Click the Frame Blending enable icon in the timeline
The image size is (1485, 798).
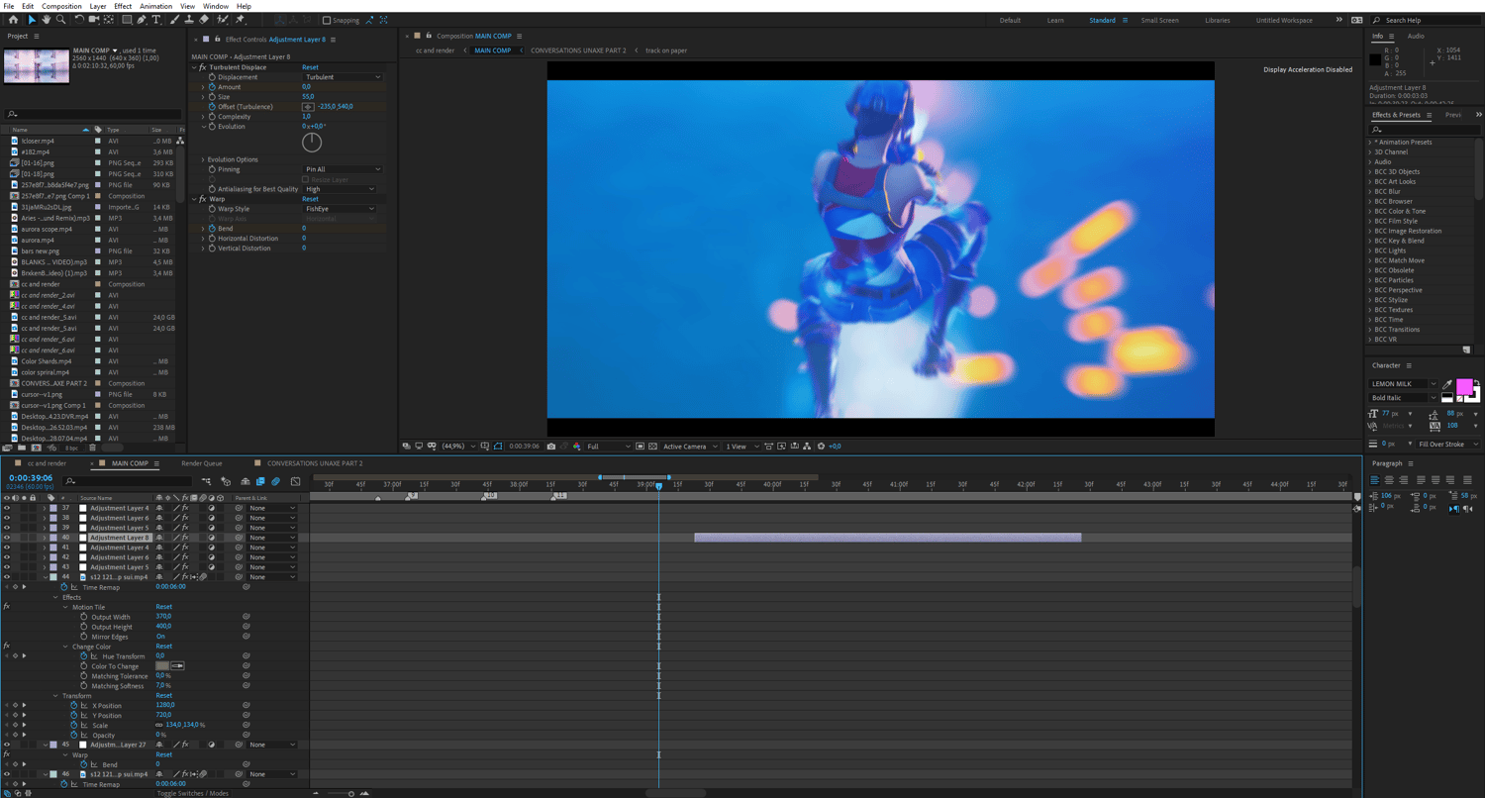click(259, 482)
